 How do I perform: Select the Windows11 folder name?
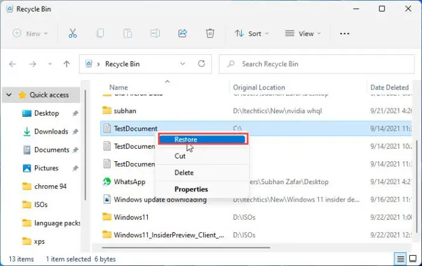tap(131, 217)
